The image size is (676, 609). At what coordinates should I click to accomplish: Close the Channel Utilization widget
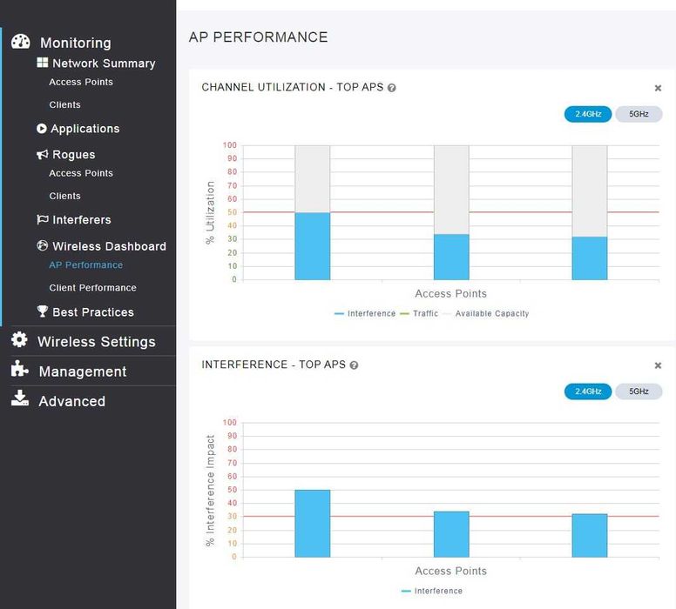(658, 88)
